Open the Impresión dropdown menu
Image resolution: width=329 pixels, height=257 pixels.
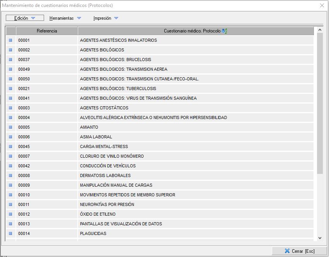point(106,18)
